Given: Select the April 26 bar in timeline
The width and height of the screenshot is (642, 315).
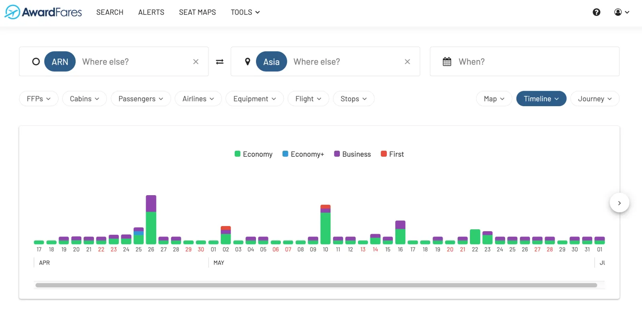Looking at the screenshot, I should click(x=151, y=220).
